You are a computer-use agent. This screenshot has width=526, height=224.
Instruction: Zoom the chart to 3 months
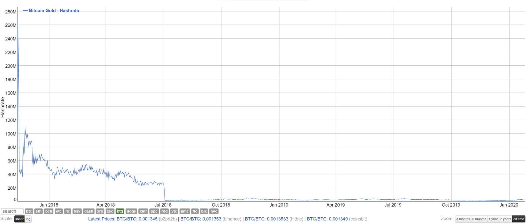coord(463,219)
